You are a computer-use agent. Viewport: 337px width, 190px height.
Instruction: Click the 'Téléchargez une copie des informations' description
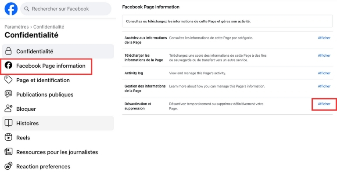(x=218, y=58)
